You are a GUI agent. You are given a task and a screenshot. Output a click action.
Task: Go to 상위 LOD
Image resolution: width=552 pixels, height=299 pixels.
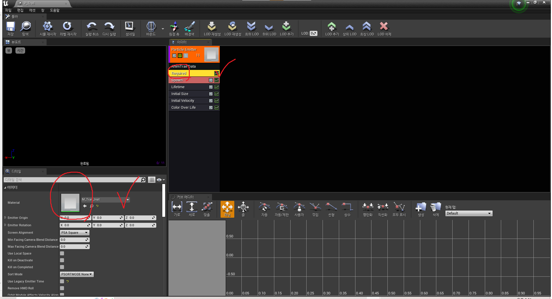pos(349,29)
